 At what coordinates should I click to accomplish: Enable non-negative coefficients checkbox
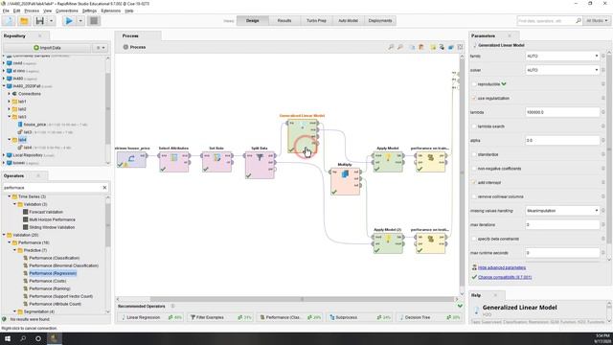(x=474, y=169)
